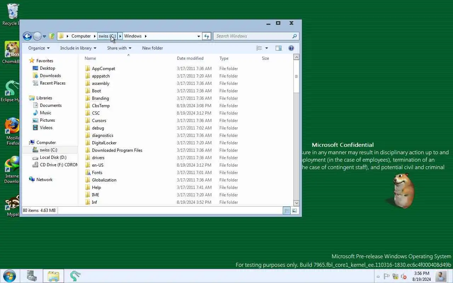Select the AppCompat folder icon
The width and height of the screenshot is (453, 283).
point(88,69)
